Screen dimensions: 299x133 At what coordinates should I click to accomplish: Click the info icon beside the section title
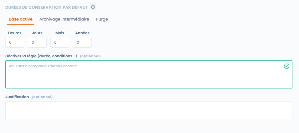pos(93,7)
